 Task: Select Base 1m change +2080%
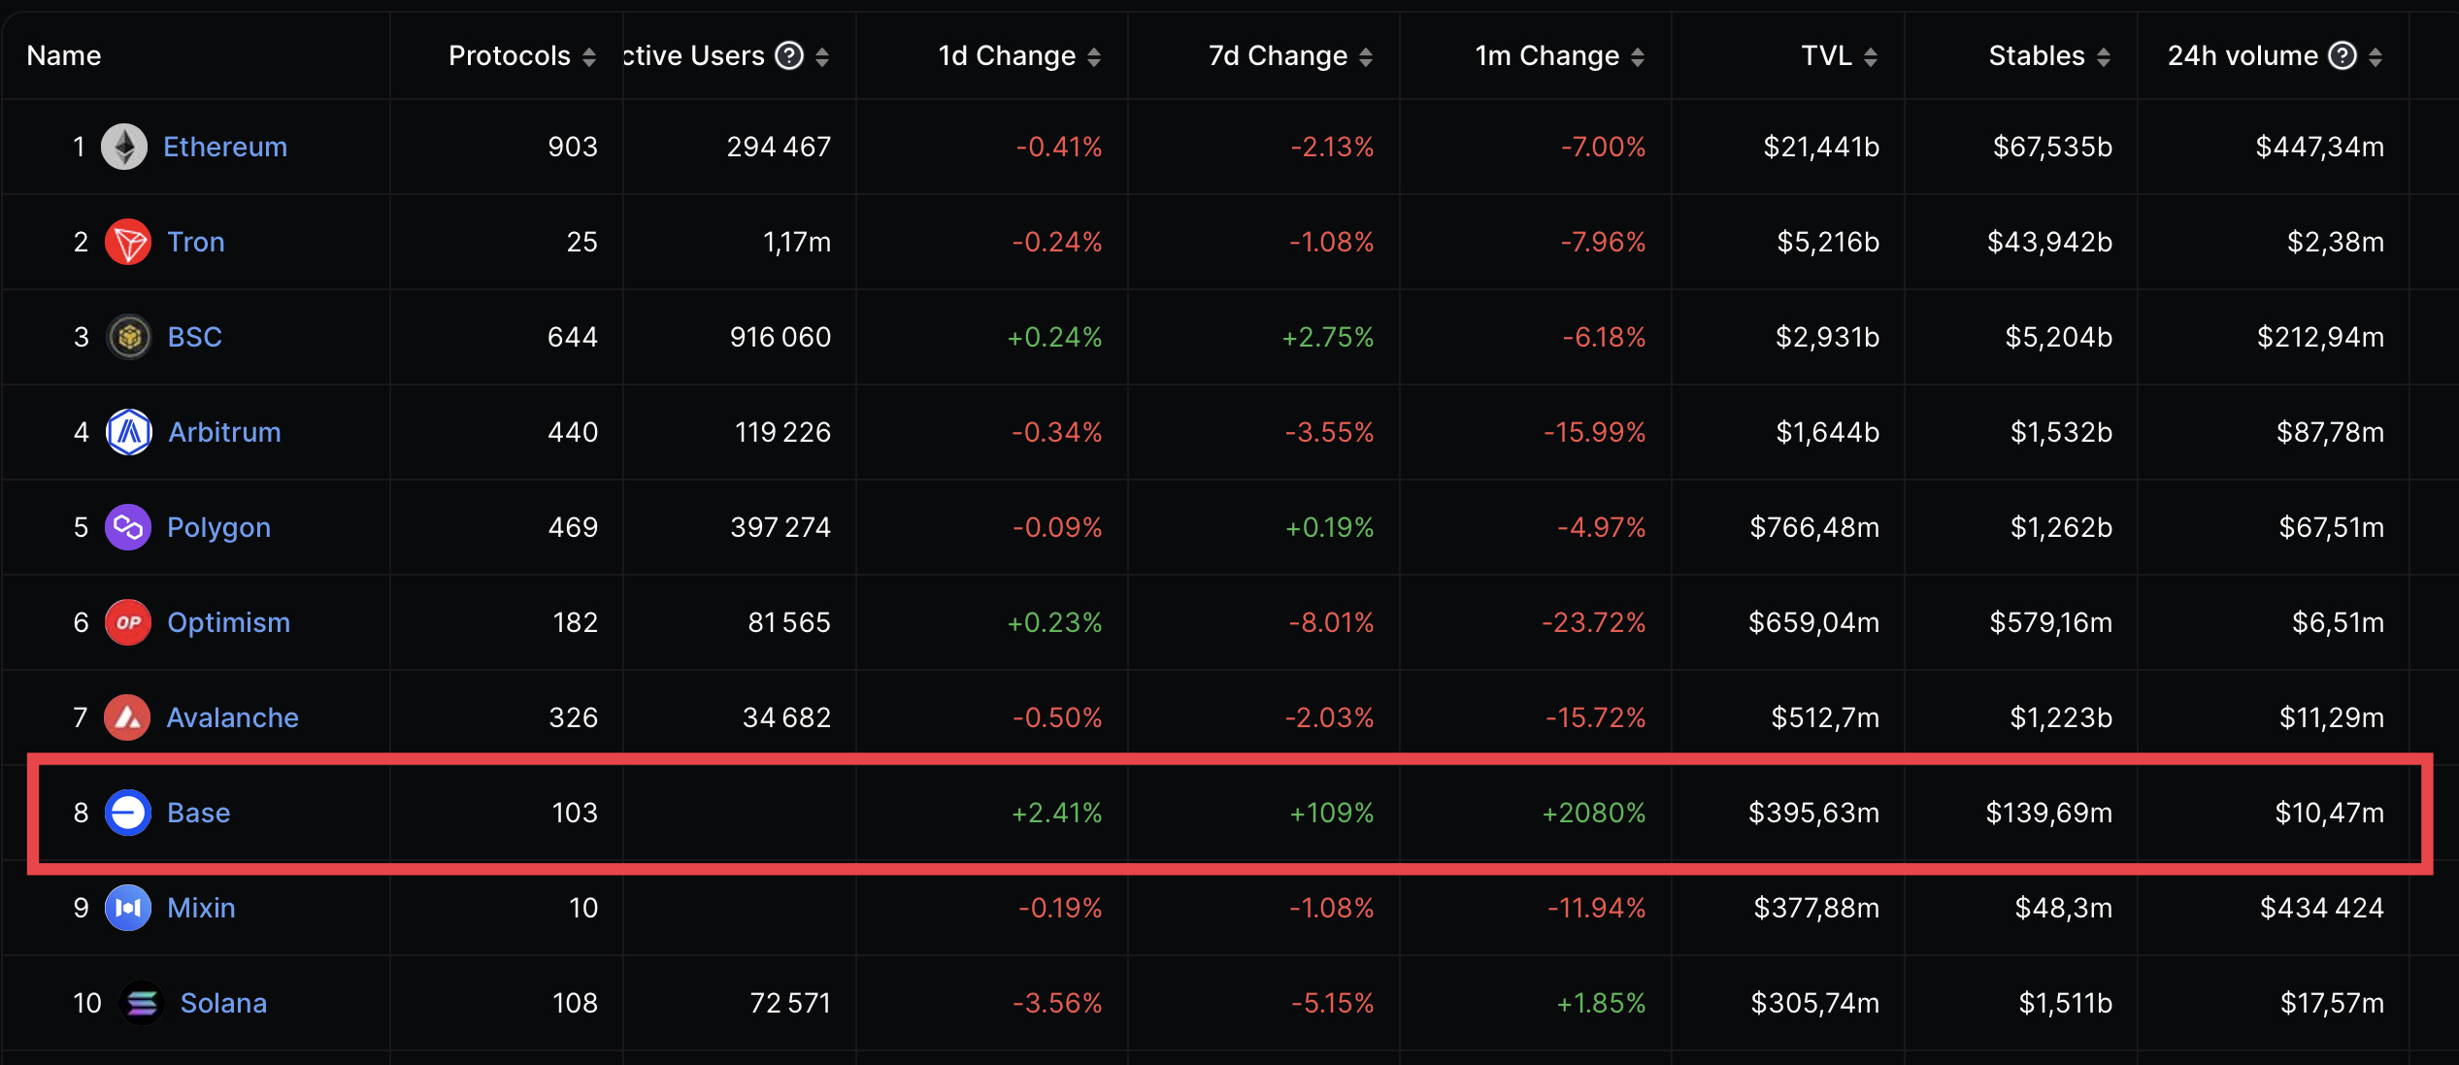pyautogui.click(x=1594, y=813)
